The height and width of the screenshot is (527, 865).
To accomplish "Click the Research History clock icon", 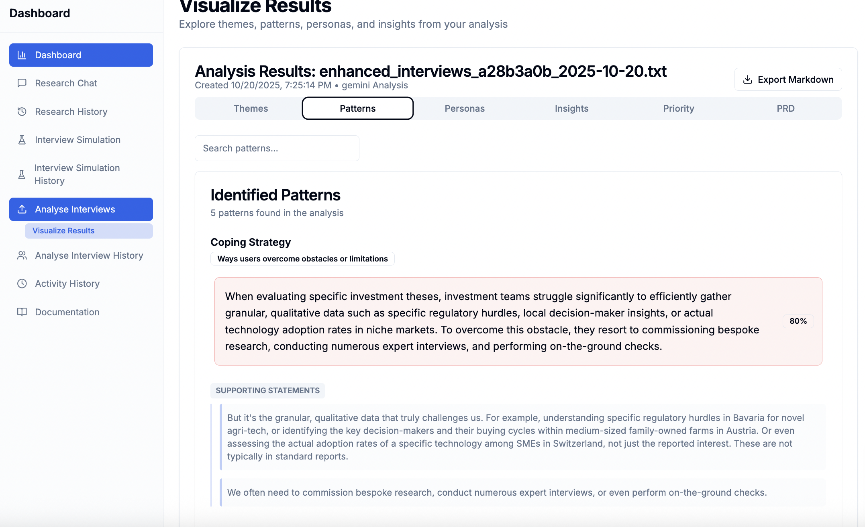I will point(22,111).
